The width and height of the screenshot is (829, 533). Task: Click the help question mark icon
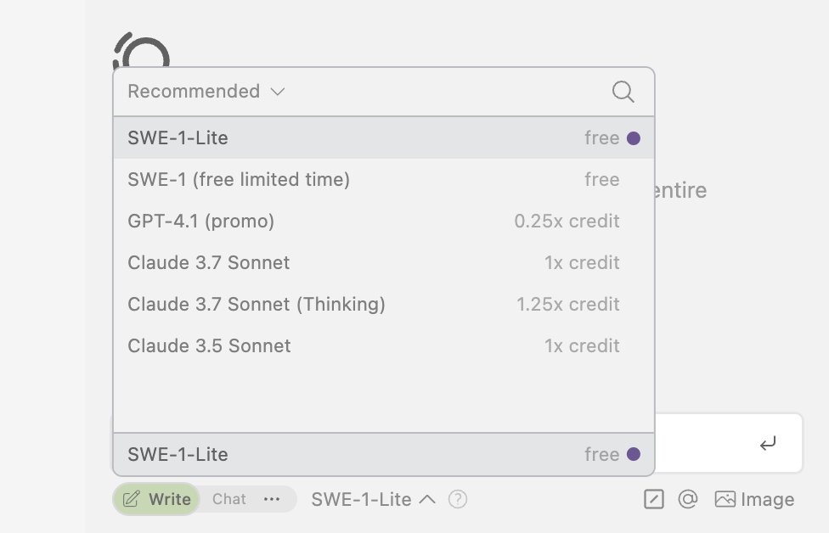(458, 499)
